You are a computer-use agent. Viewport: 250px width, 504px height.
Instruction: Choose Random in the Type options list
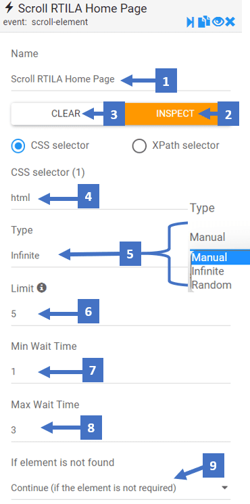tap(220, 285)
